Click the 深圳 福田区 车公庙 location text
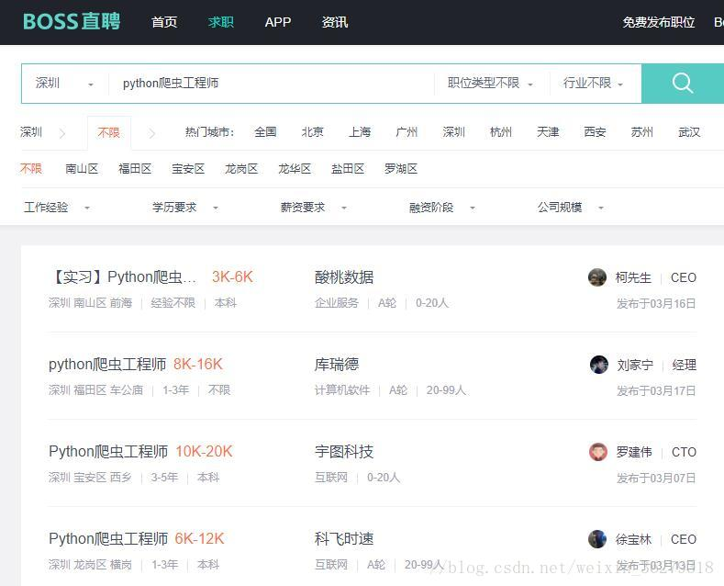Screen dimensions: 724x586 pyautogui.click(x=95, y=390)
